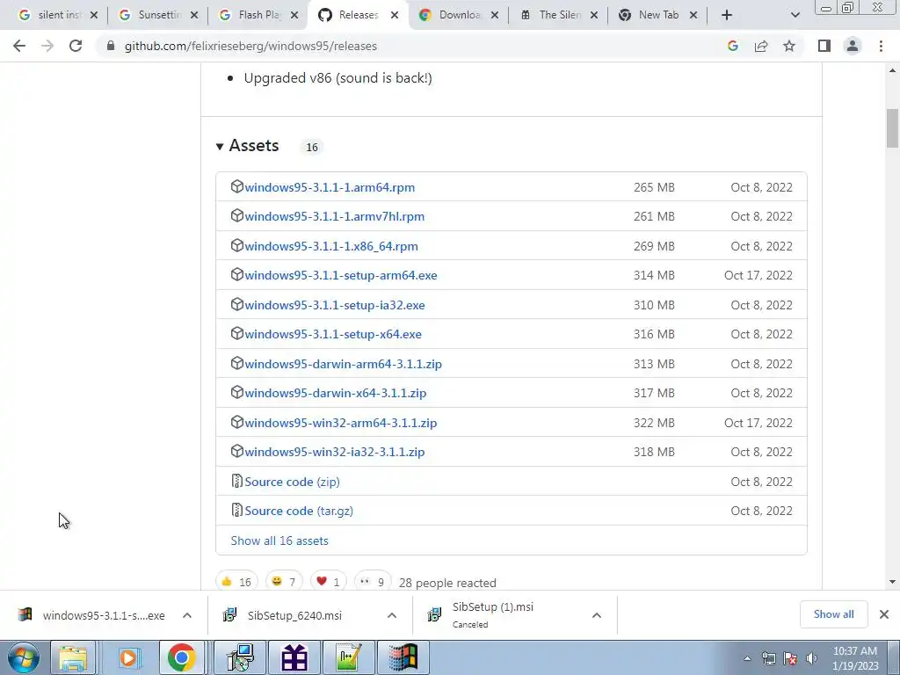This screenshot has height=675, width=900.
Task: Download windows95-3.1.1-1.x86_64.rpm
Action: click(331, 246)
